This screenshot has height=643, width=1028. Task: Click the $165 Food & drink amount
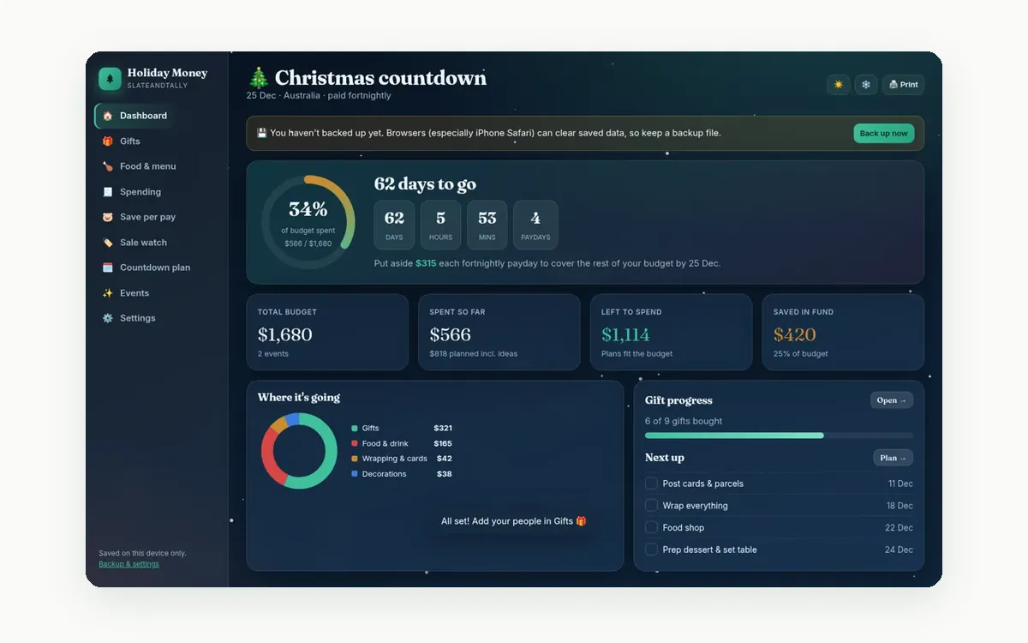pyautogui.click(x=443, y=443)
